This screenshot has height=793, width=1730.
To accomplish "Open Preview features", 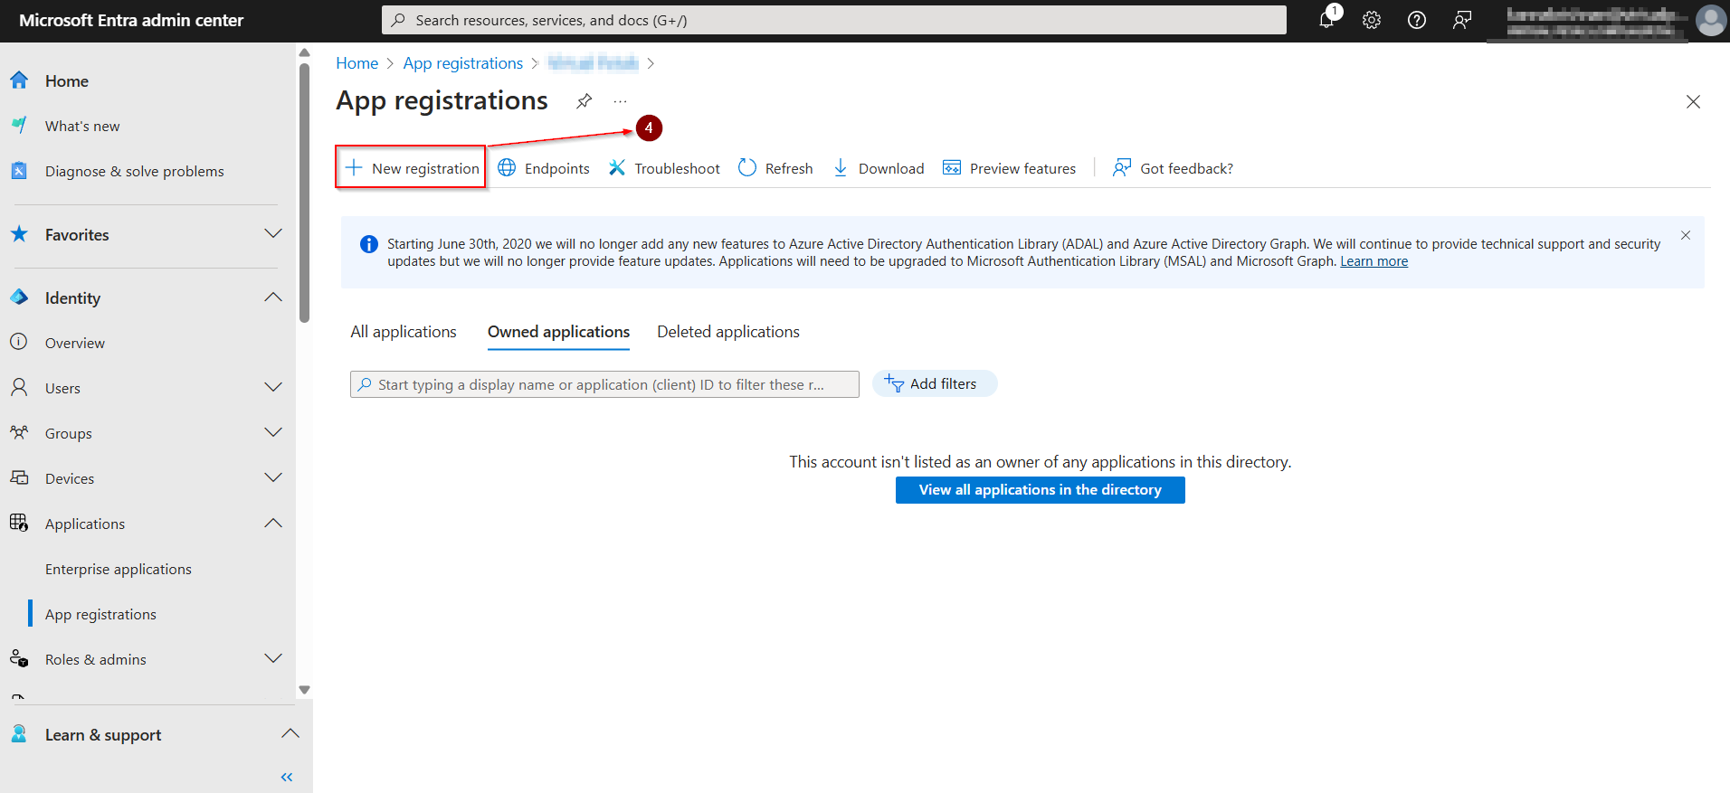I will [1010, 168].
